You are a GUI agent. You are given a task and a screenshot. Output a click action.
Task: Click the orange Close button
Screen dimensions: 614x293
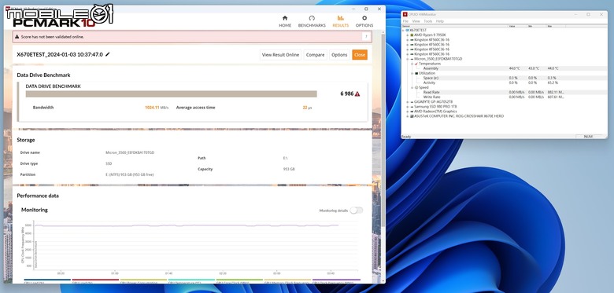(360, 55)
